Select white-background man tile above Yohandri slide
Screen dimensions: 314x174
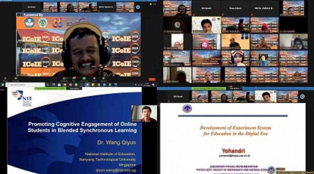[265, 97]
